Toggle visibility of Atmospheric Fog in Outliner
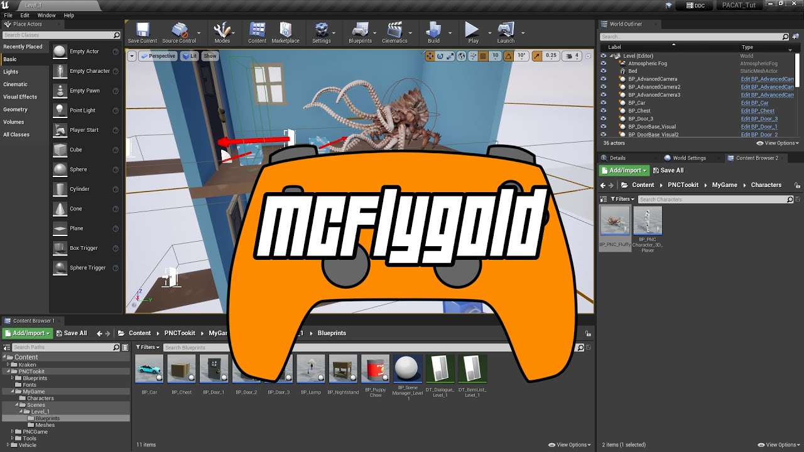Viewport: 804px width, 452px height. click(x=604, y=63)
